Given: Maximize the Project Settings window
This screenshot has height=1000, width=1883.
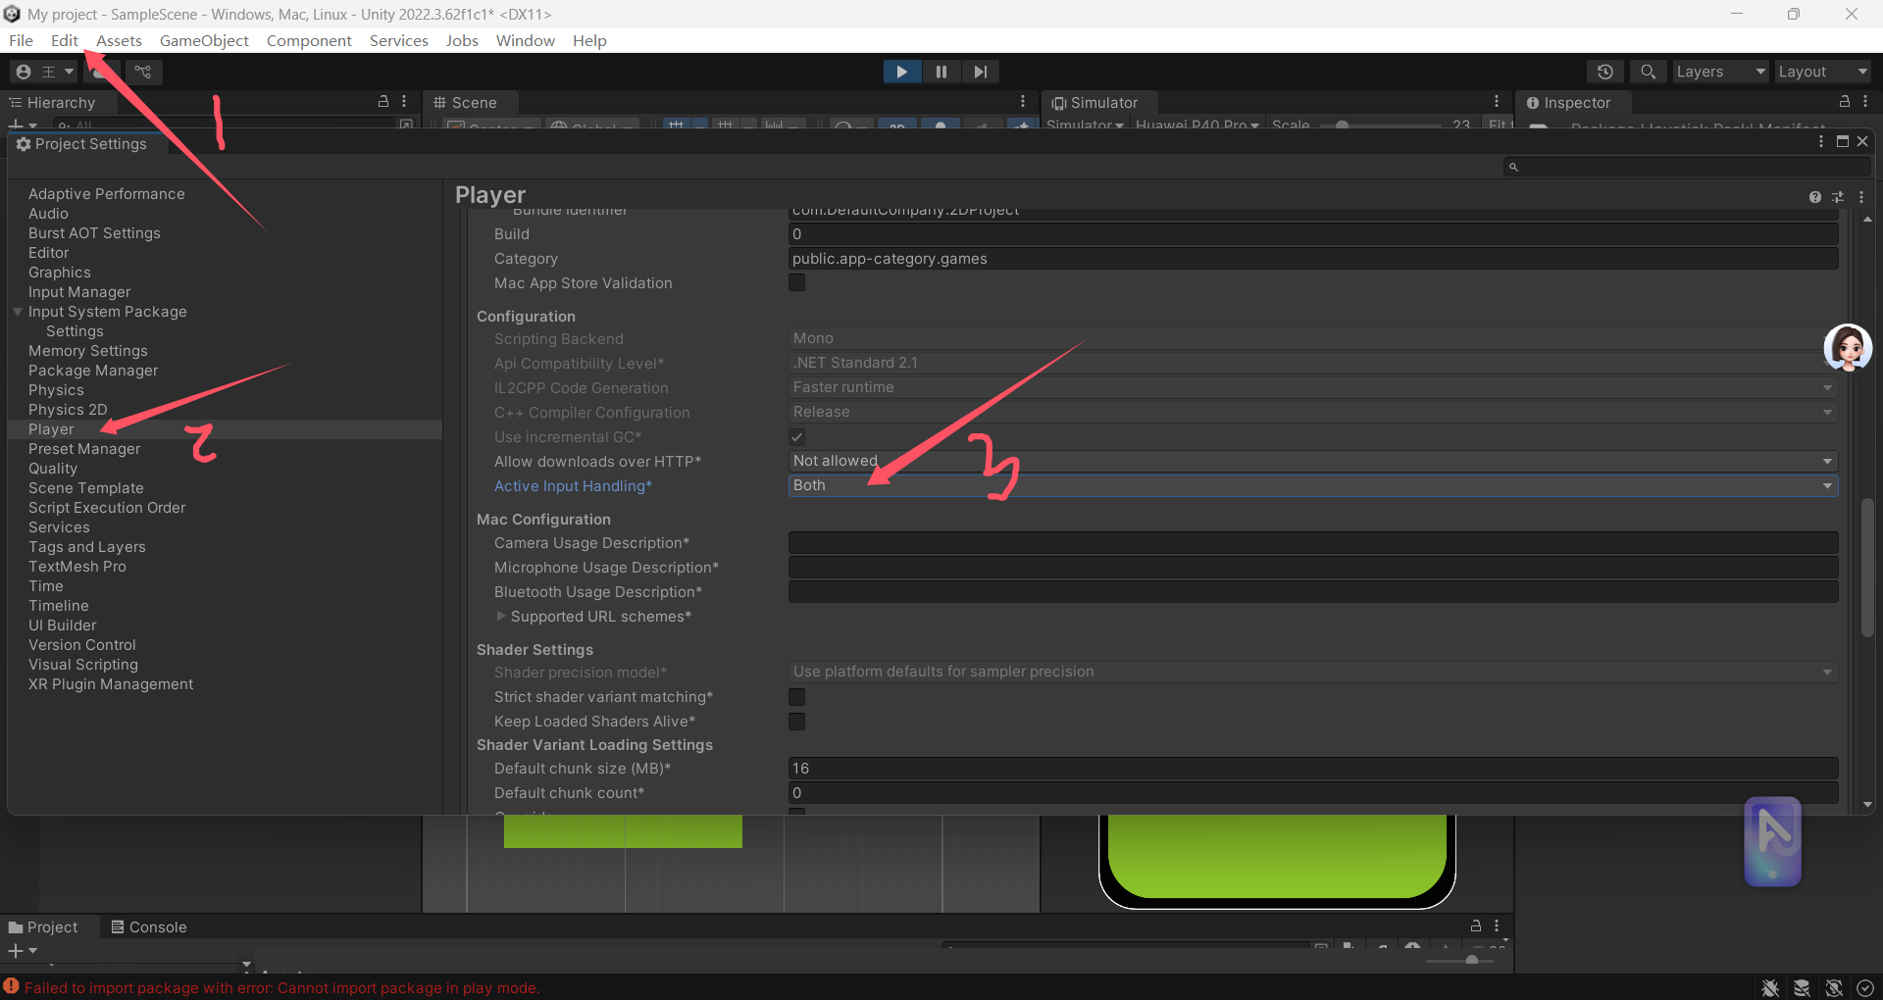Looking at the screenshot, I should point(1843,142).
